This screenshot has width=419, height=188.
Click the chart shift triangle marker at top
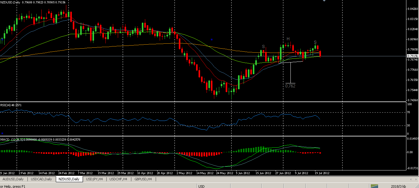coord(324,1)
